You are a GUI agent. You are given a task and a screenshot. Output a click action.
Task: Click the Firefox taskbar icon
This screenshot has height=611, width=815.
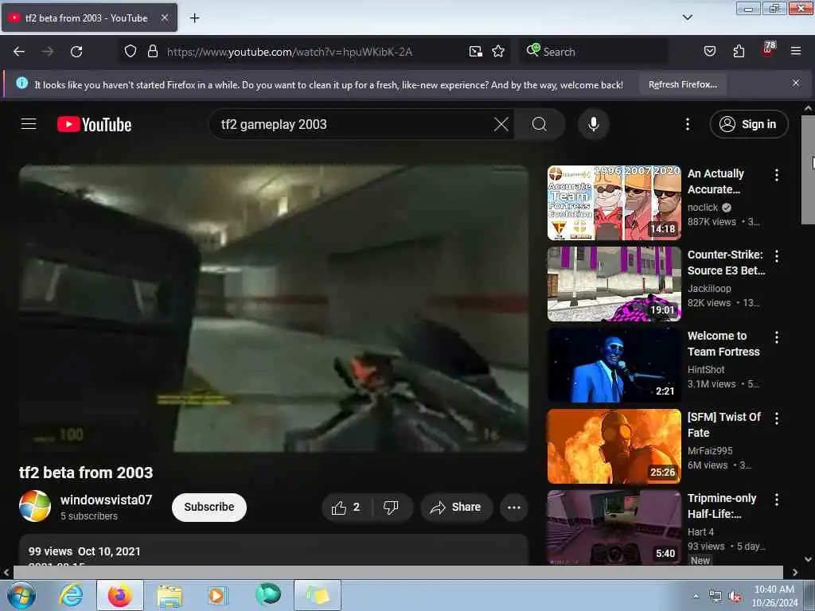click(120, 595)
